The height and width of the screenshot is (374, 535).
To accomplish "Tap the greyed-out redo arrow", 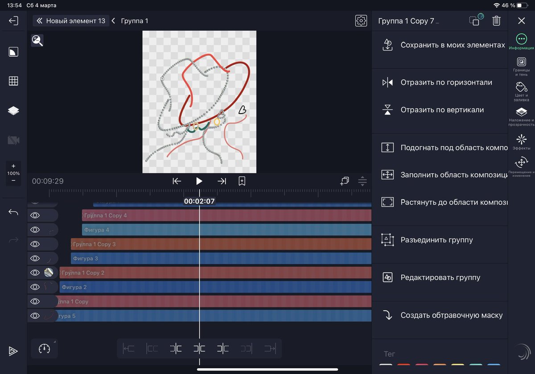I will 13,240.
